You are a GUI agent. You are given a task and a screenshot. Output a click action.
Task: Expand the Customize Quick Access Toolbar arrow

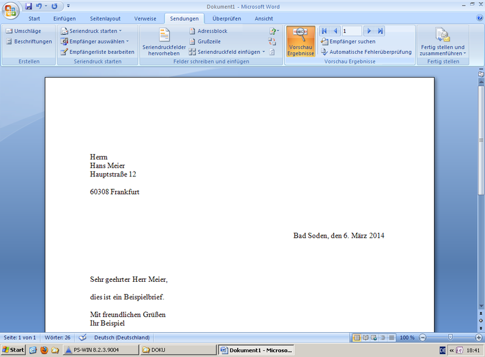(x=69, y=6)
